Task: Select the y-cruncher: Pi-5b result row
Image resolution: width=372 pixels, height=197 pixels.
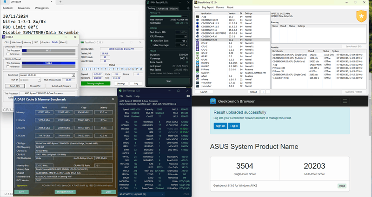Action: [319, 78]
